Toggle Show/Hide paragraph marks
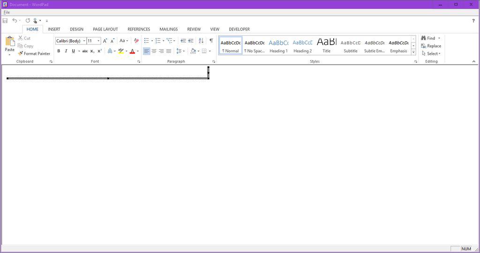Screen dimensions: 480x253 (x=211, y=41)
